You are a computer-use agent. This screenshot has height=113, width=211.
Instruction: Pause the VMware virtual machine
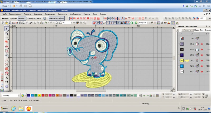pyautogui.click(x=14, y=6)
